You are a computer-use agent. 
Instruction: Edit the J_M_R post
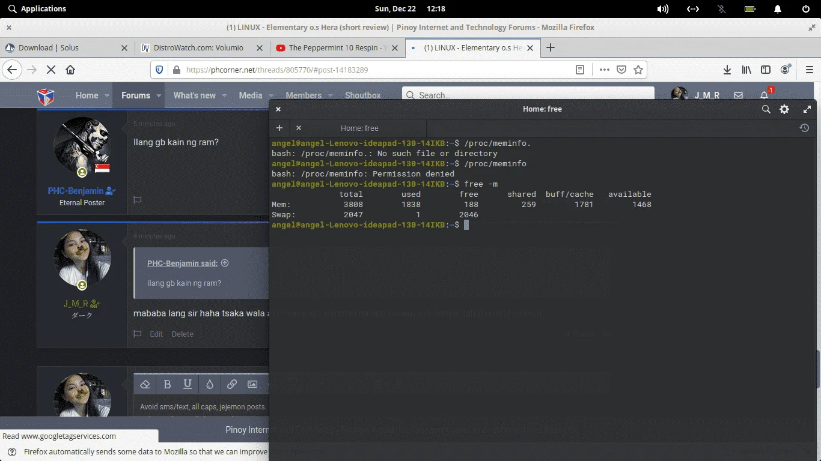pos(156,334)
